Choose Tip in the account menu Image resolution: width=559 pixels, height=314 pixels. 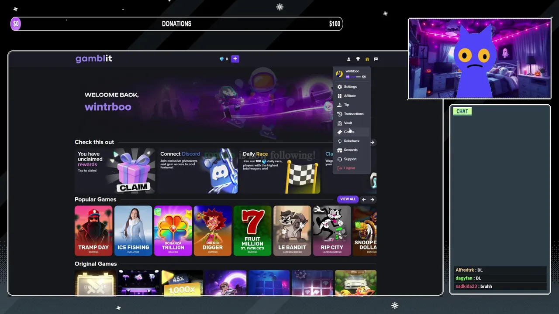point(352,105)
